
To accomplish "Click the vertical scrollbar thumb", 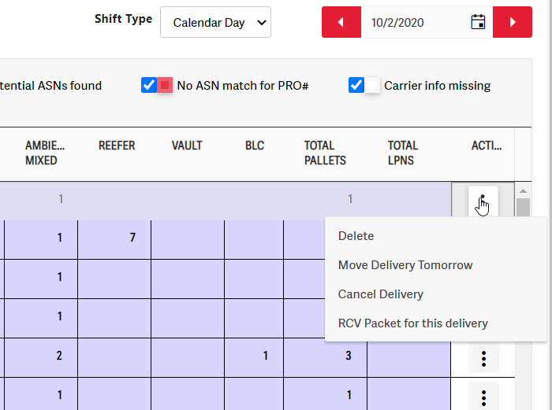I will [523, 211].
